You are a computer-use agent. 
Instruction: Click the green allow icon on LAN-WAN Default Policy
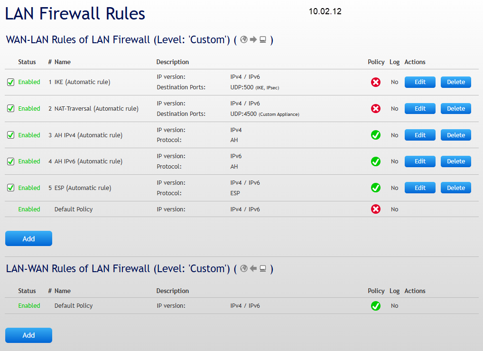click(x=376, y=306)
